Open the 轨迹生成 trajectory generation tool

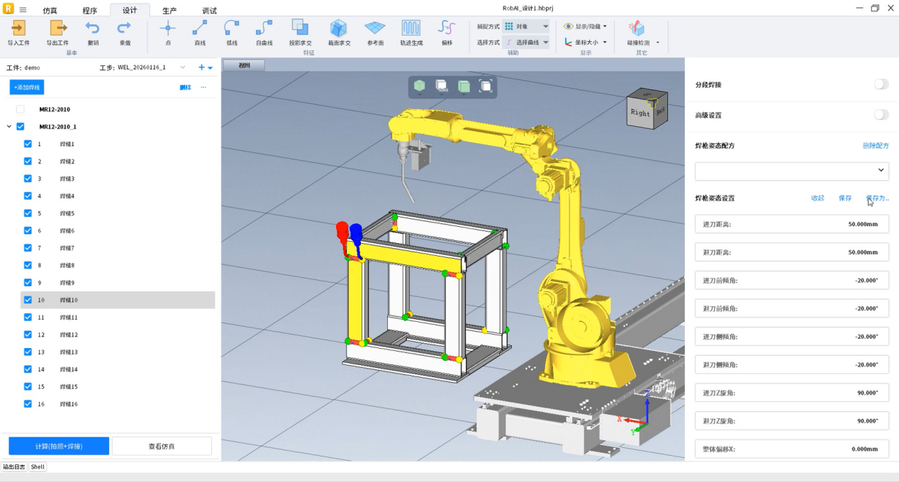pos(411,28)
